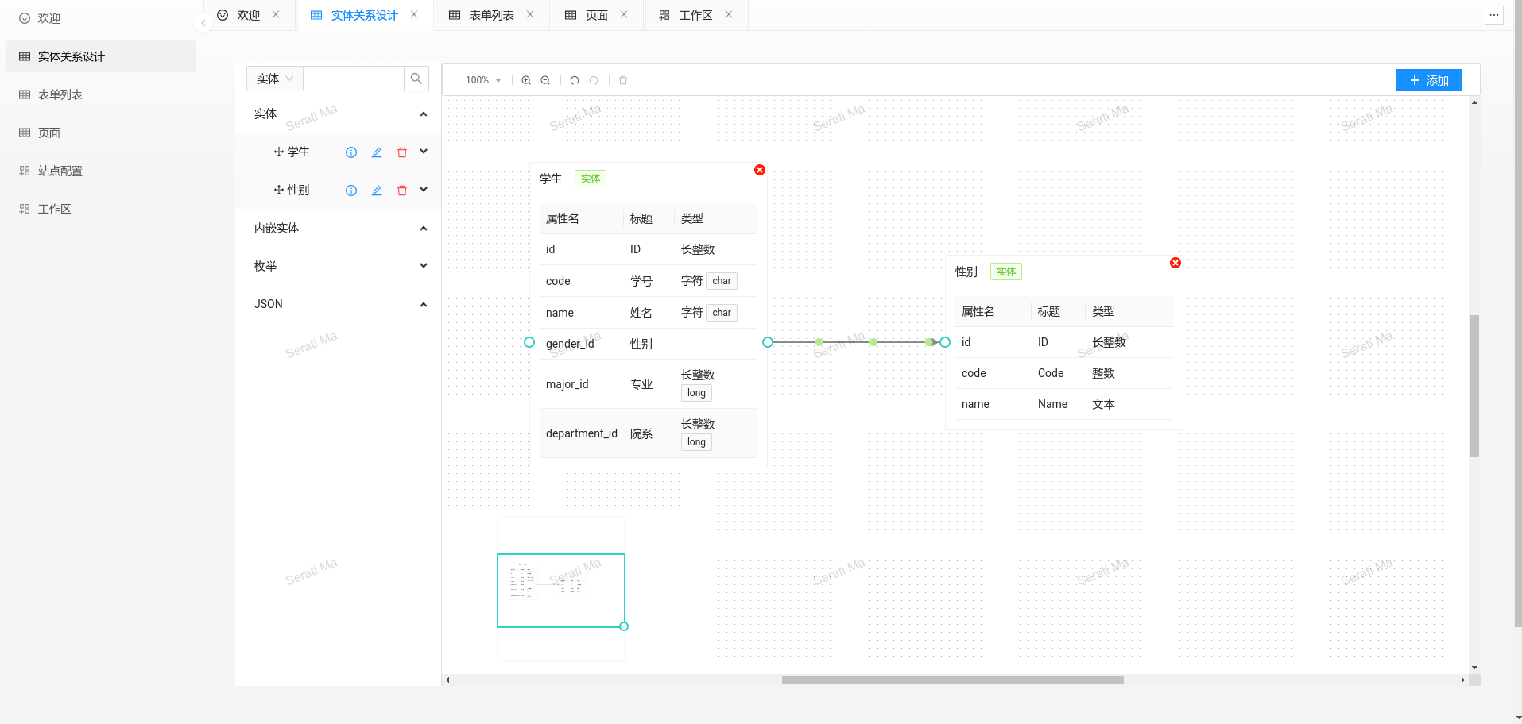Screen dimensions: 1522x724
Task: Remove 性别 node from canvas
Action: 1175,263
